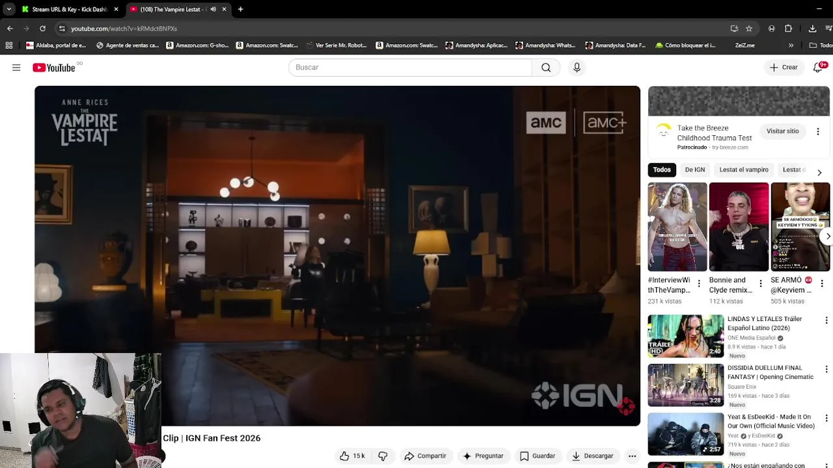Show next shorts with carousel arrow

[x=828, y=236]
